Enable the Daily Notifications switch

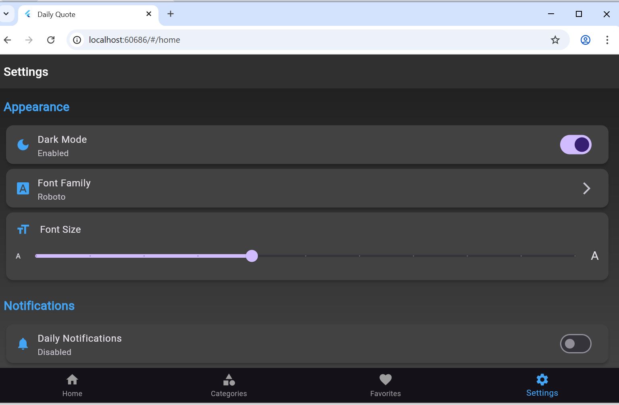pos(575,344)
